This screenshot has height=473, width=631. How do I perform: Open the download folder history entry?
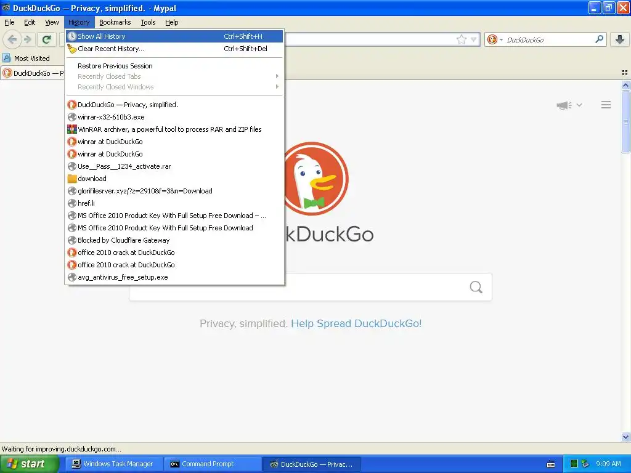(174, 179)
